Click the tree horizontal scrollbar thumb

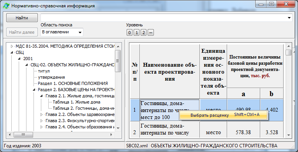[23, 135]
